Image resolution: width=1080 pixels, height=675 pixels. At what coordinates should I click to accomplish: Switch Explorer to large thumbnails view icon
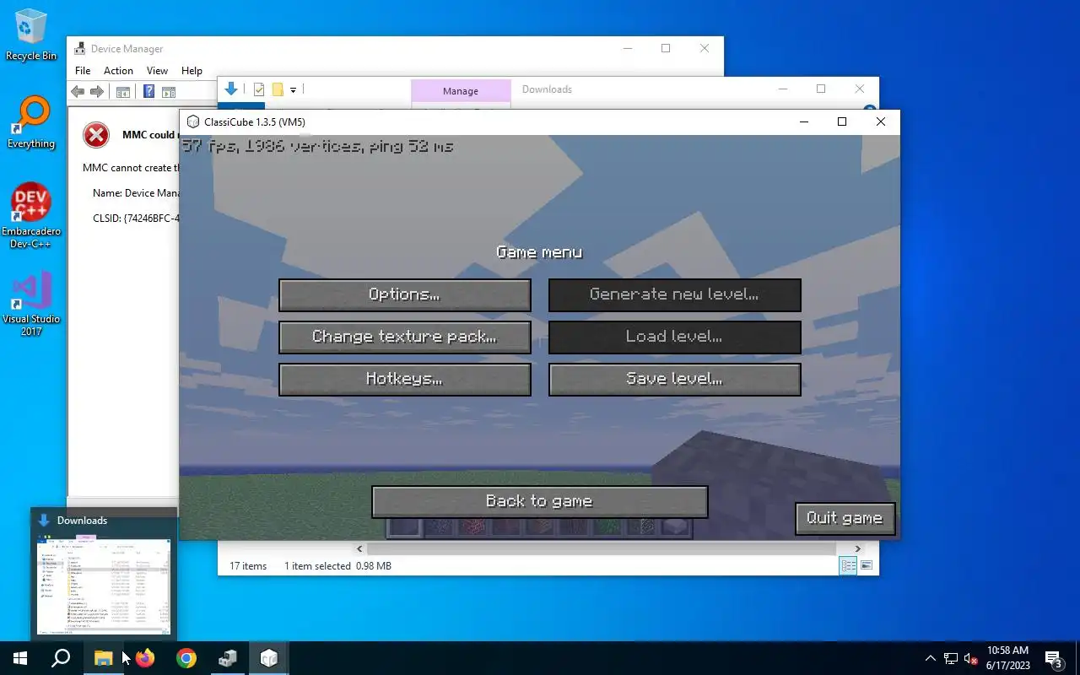coord(866,566)
